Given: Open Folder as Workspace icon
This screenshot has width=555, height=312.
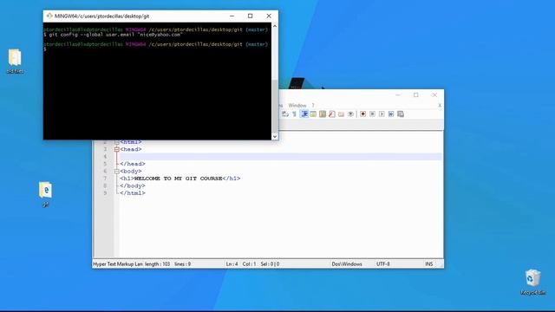Looking at the screenshot, I should click(x=341, y=114).
